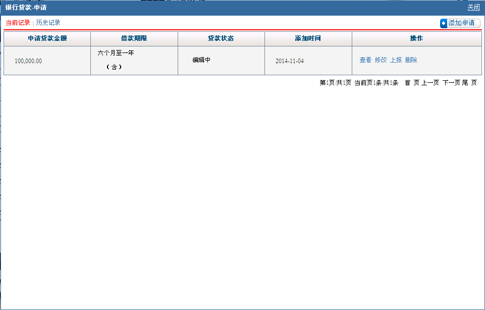Click 上一页 pagination link
This screenshot has width=485, height=310.
430,83
